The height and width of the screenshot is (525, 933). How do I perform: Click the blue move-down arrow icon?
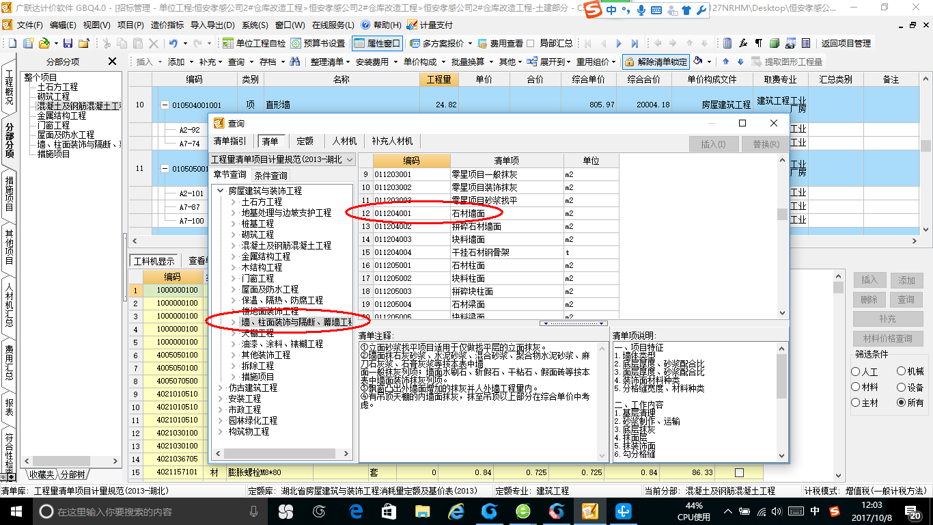coord(740,62)
